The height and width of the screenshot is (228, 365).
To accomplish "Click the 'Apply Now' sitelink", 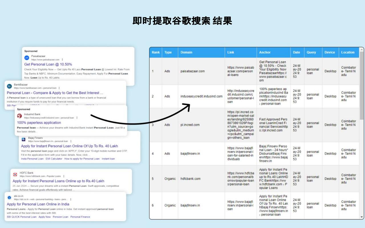I will click(45, 217).
